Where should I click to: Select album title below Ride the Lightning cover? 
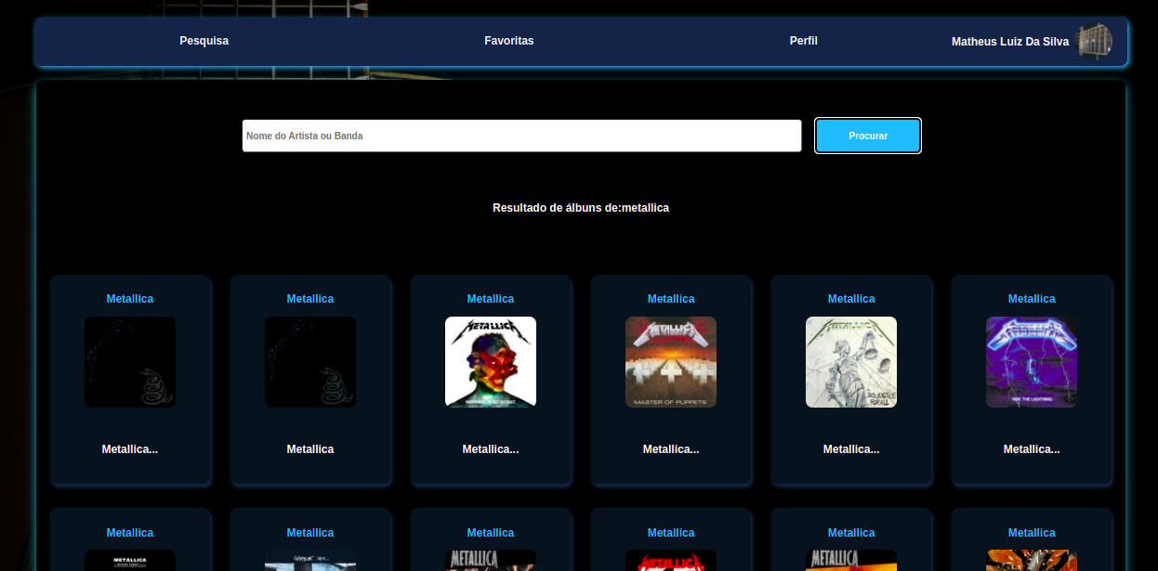coord(1032,449)
